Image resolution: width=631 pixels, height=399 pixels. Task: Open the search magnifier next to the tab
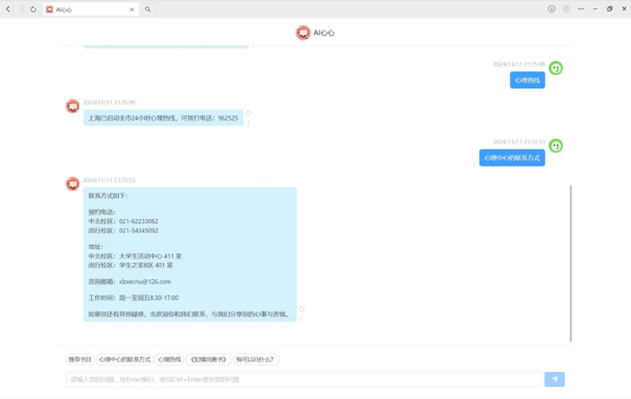[148, 9]
